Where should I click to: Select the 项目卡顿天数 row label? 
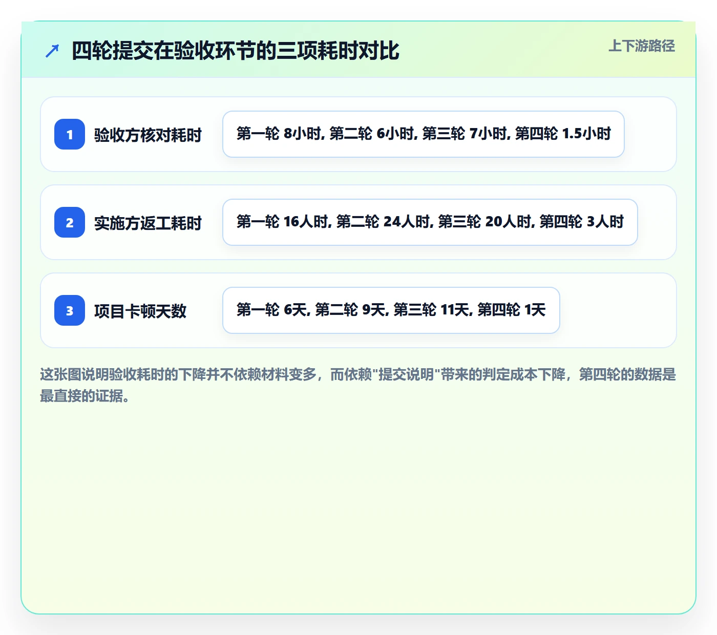(x=140, y=311)
